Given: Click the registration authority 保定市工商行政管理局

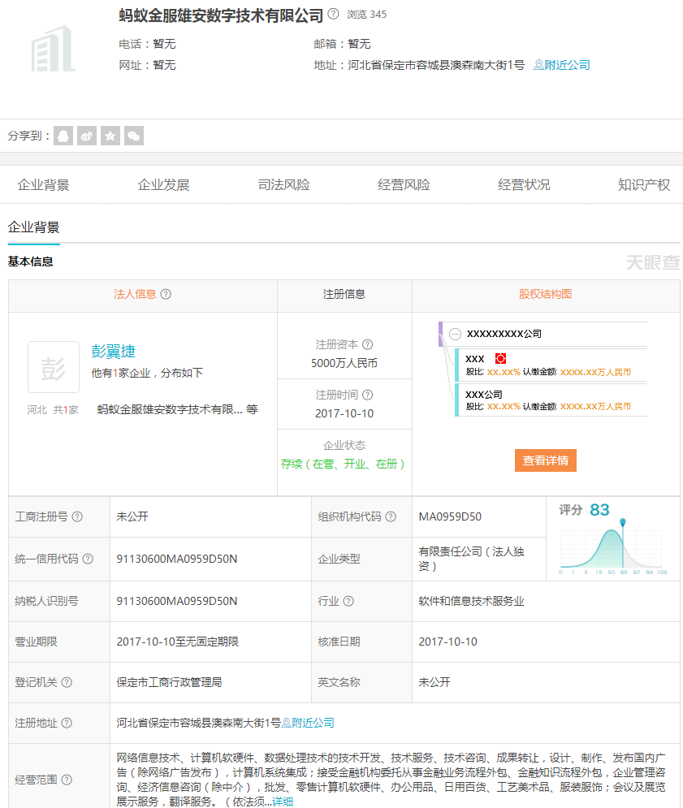Looking at the screenshot, I should click(x=169, y=682).
